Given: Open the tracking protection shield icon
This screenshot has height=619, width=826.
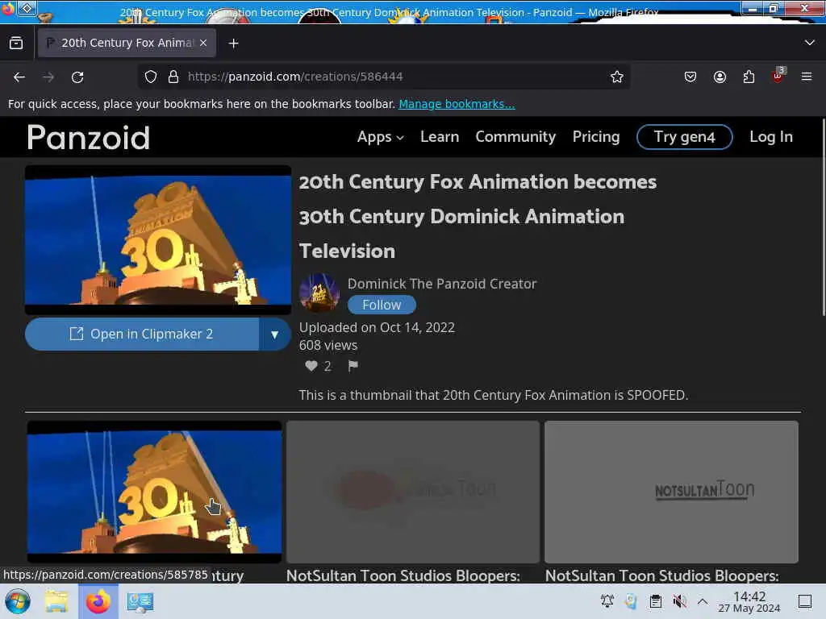Looking at the screenshot, I should (151, 77).
